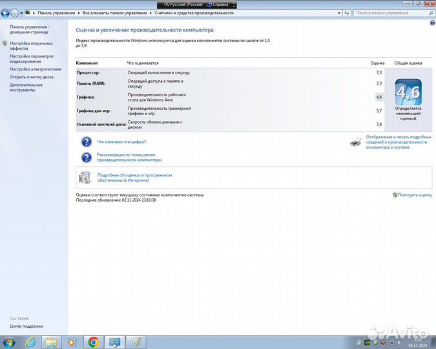Open 'Рекомендации по повышению производительности компьютера' link

point(129,157)
